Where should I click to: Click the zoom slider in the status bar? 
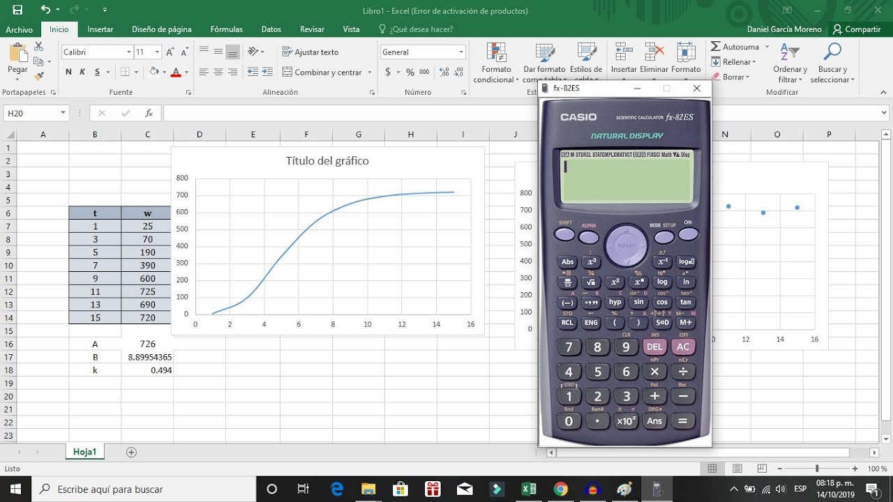tap(817, 469)
